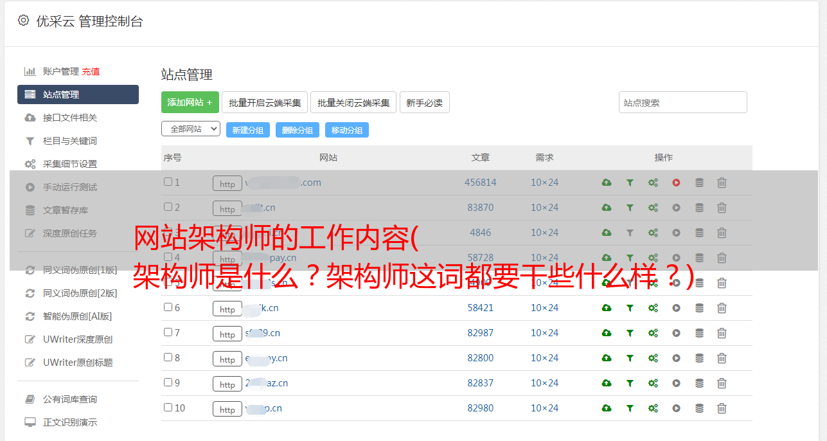Viewport: 827px width, 441px height.
Task: Click the 删除分组 button
Action: click(298, 130)
